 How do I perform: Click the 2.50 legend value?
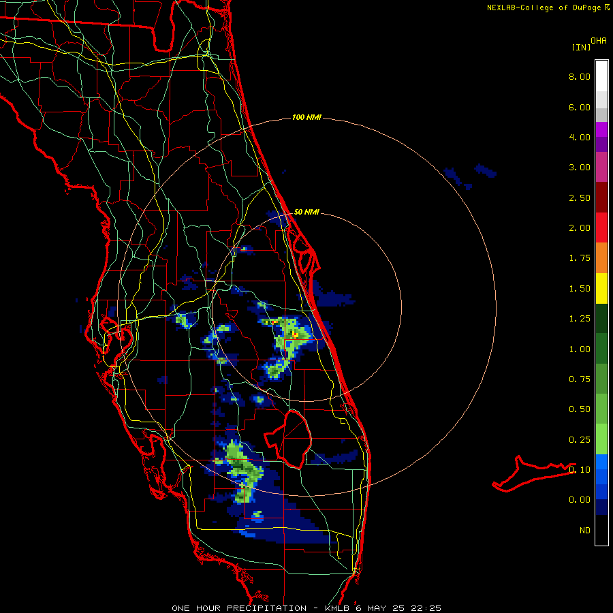tap(580, 198)
